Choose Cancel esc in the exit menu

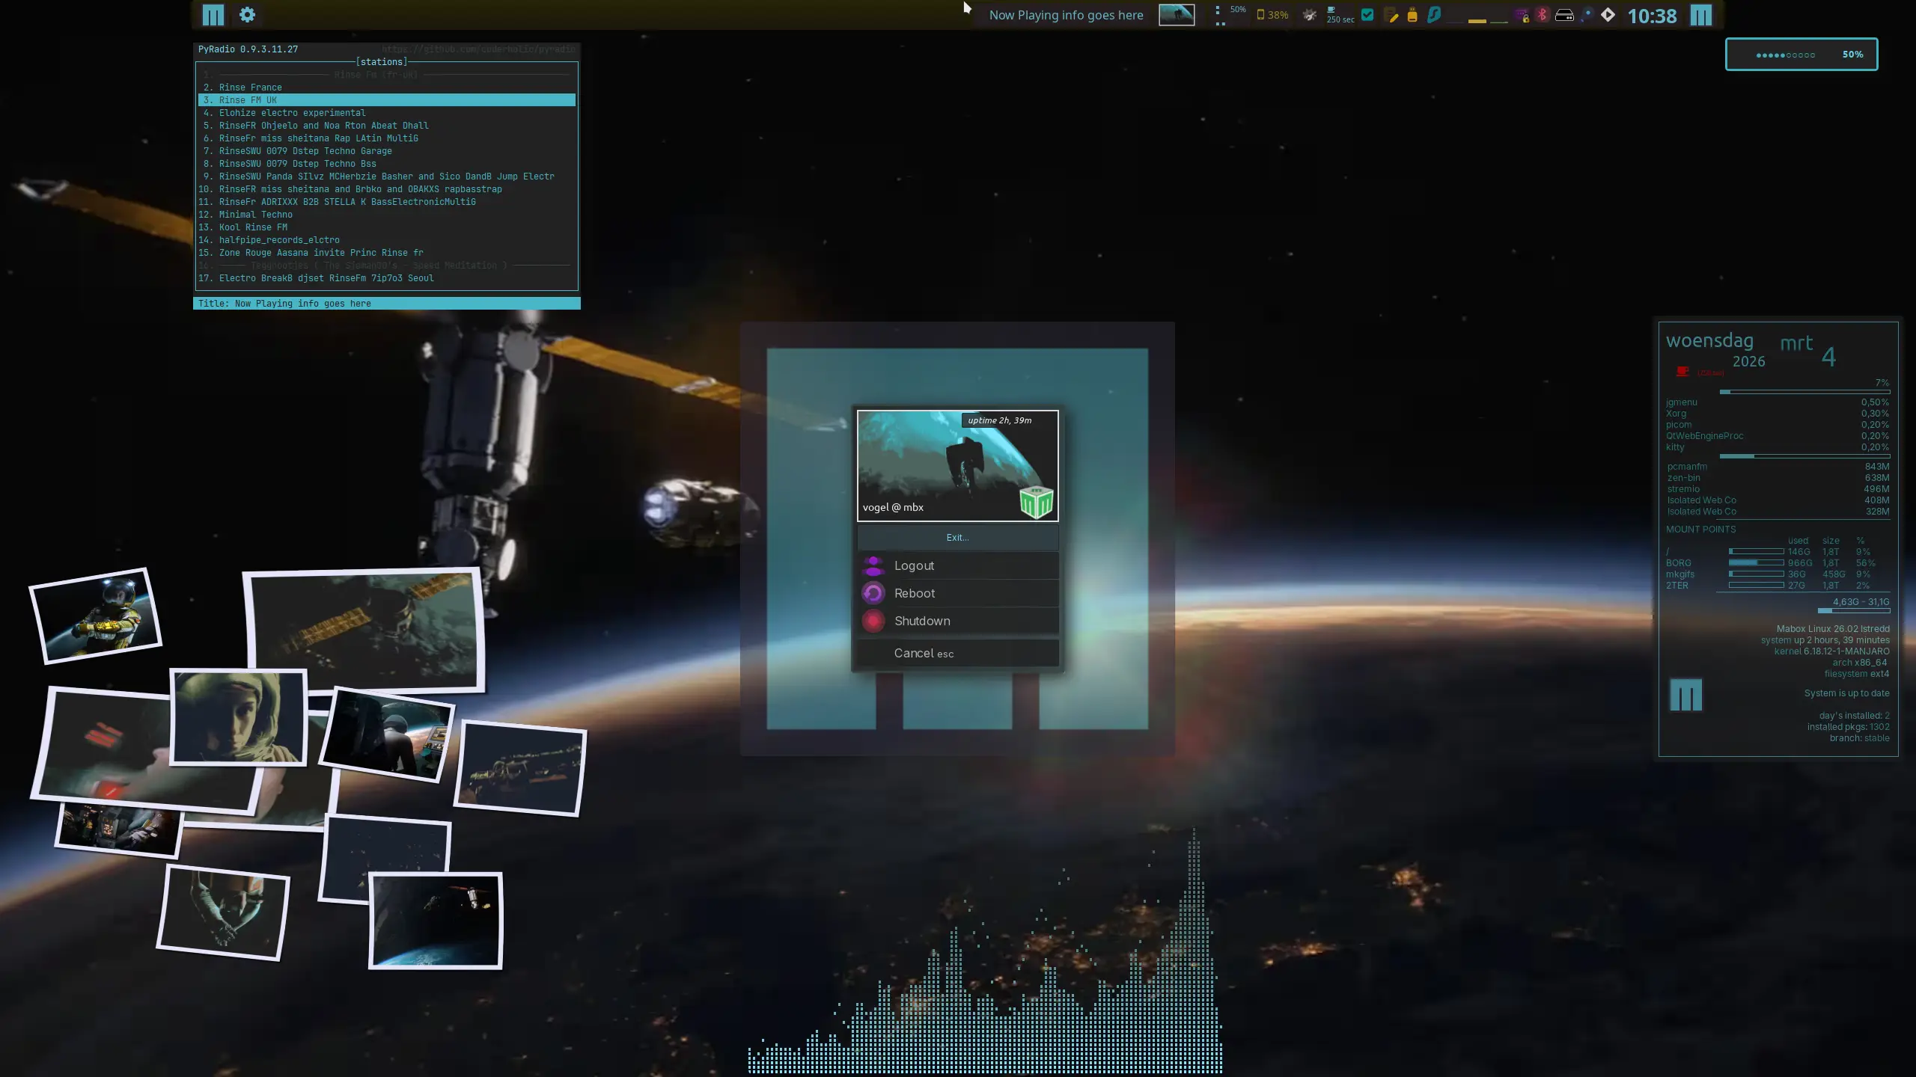point(924,654)
